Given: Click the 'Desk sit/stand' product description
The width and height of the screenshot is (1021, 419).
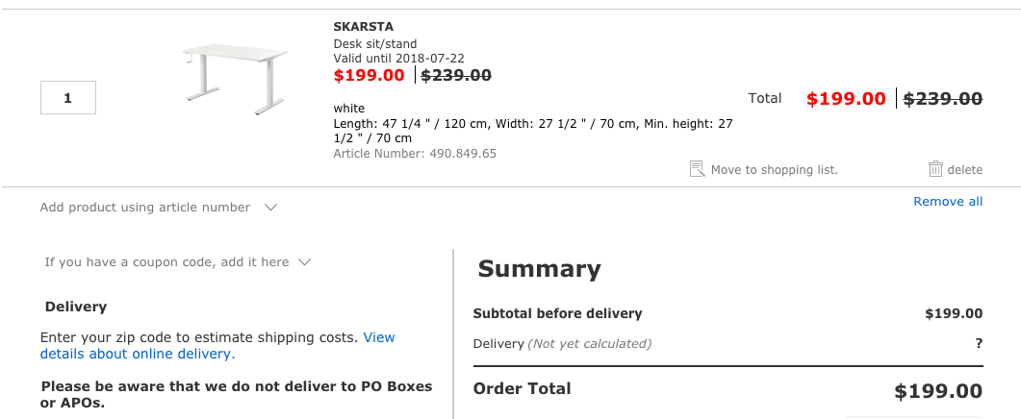Looking at the screenshot, I should pos(375,44).
